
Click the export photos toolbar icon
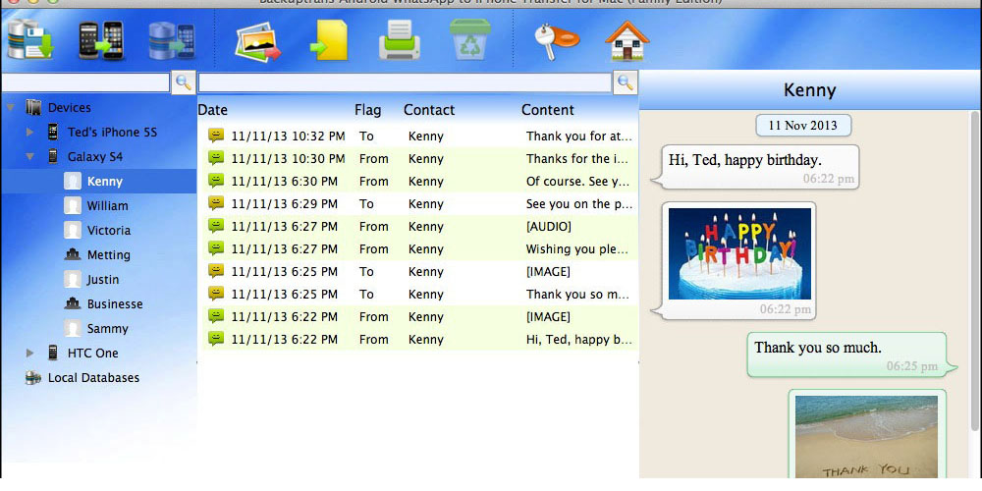pos(257,39)
